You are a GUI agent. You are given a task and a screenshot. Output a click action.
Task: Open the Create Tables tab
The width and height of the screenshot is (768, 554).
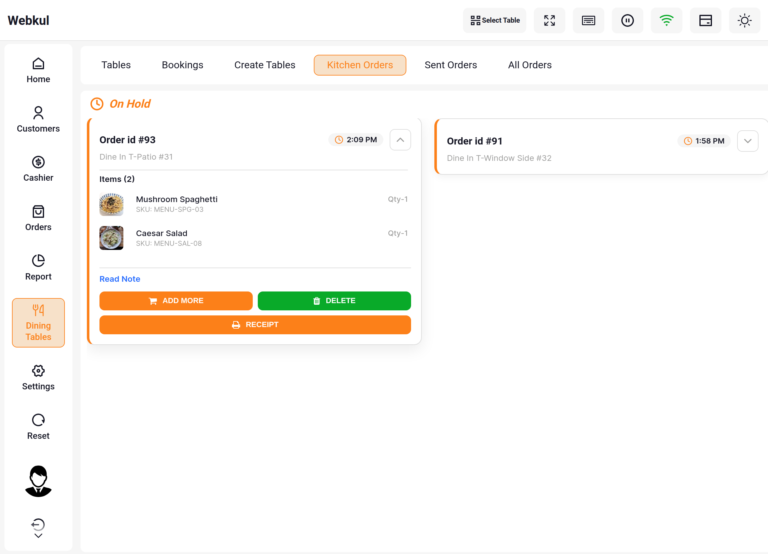click(x=265, y=65)
